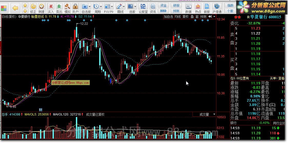This screenshot has height=143, width=288.
Task: Click the 12.22 high price marker
Action: [82, 23]
